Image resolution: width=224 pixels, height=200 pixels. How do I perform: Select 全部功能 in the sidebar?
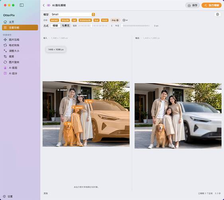coord(20,28)
